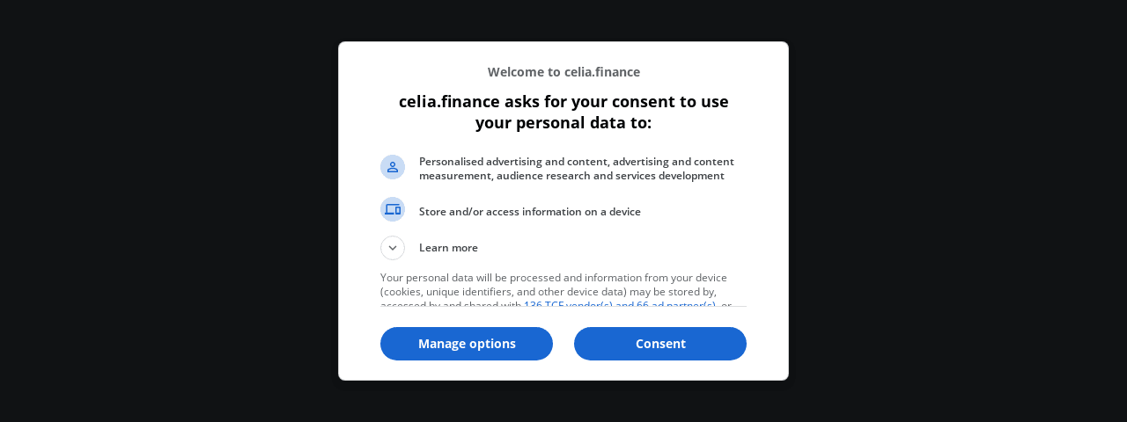Screen dimensions: 1127x422
Task: Expand the Learn more chevron
Action: [393, 248]
